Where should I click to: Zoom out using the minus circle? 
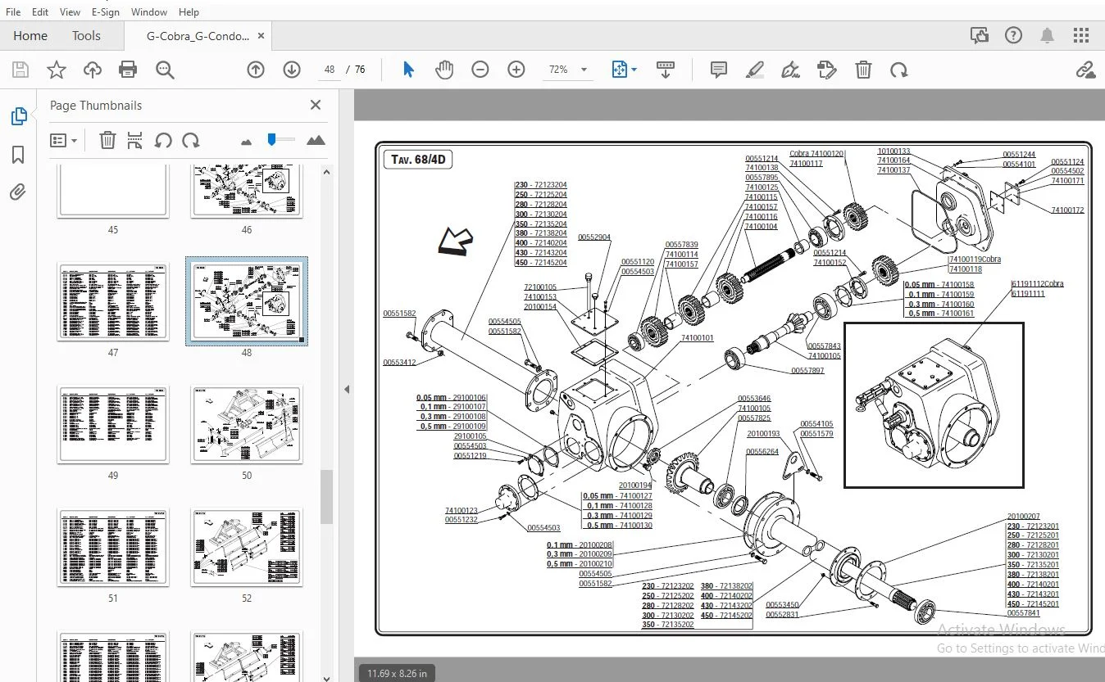click(480, 70)
